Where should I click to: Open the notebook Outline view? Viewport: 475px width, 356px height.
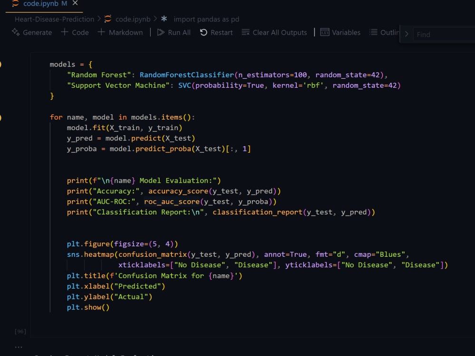[384, 32]
